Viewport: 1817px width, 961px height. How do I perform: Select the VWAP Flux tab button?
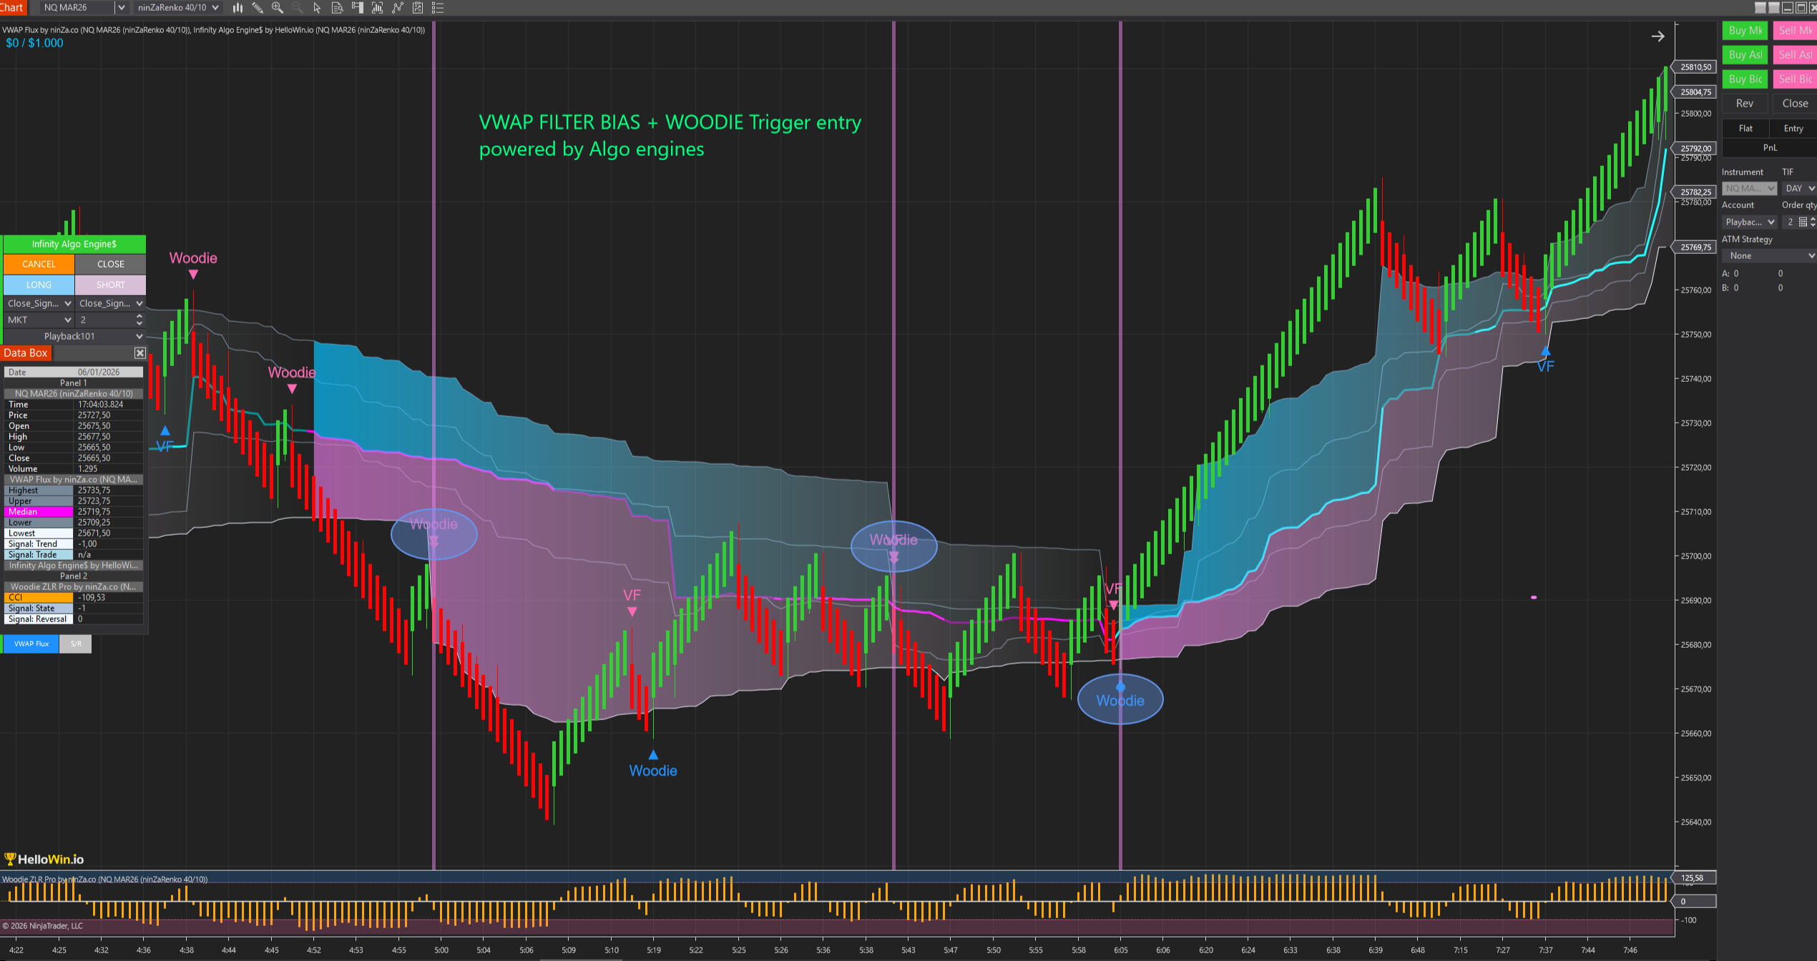click(x=31, y=644)
